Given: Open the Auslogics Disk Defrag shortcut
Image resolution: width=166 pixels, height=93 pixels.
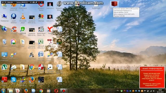Looking at the screenshot, I should pos(23,80).
